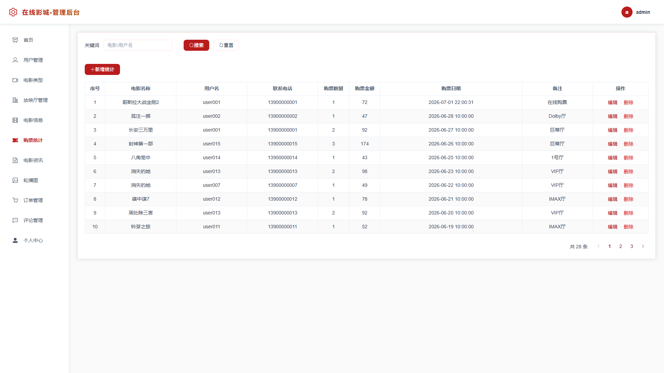Image resolution: width=664 pixels, height=373 pixels.
Task: Edit the user013 消失的她 row
Action: point(612,172)
